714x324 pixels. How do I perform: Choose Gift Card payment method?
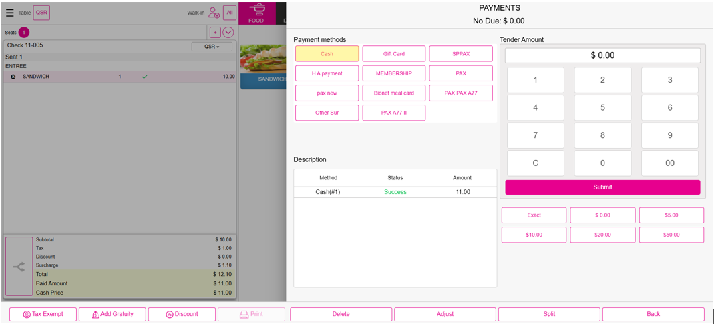[x=393, y=54]
